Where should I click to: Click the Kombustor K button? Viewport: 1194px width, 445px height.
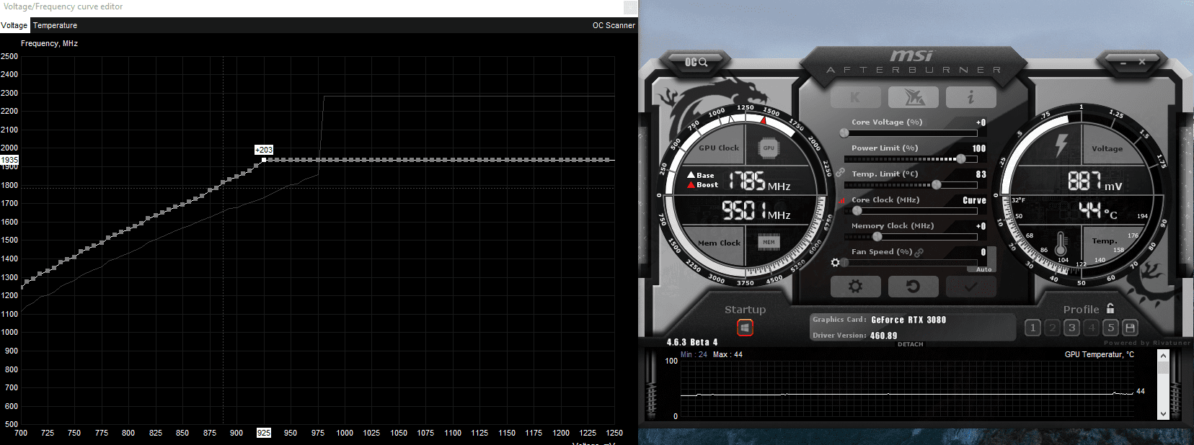coord(855,97)
